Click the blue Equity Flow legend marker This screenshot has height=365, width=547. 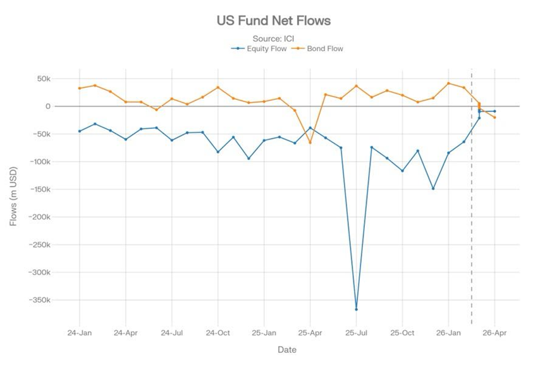(x=238, y=48)
